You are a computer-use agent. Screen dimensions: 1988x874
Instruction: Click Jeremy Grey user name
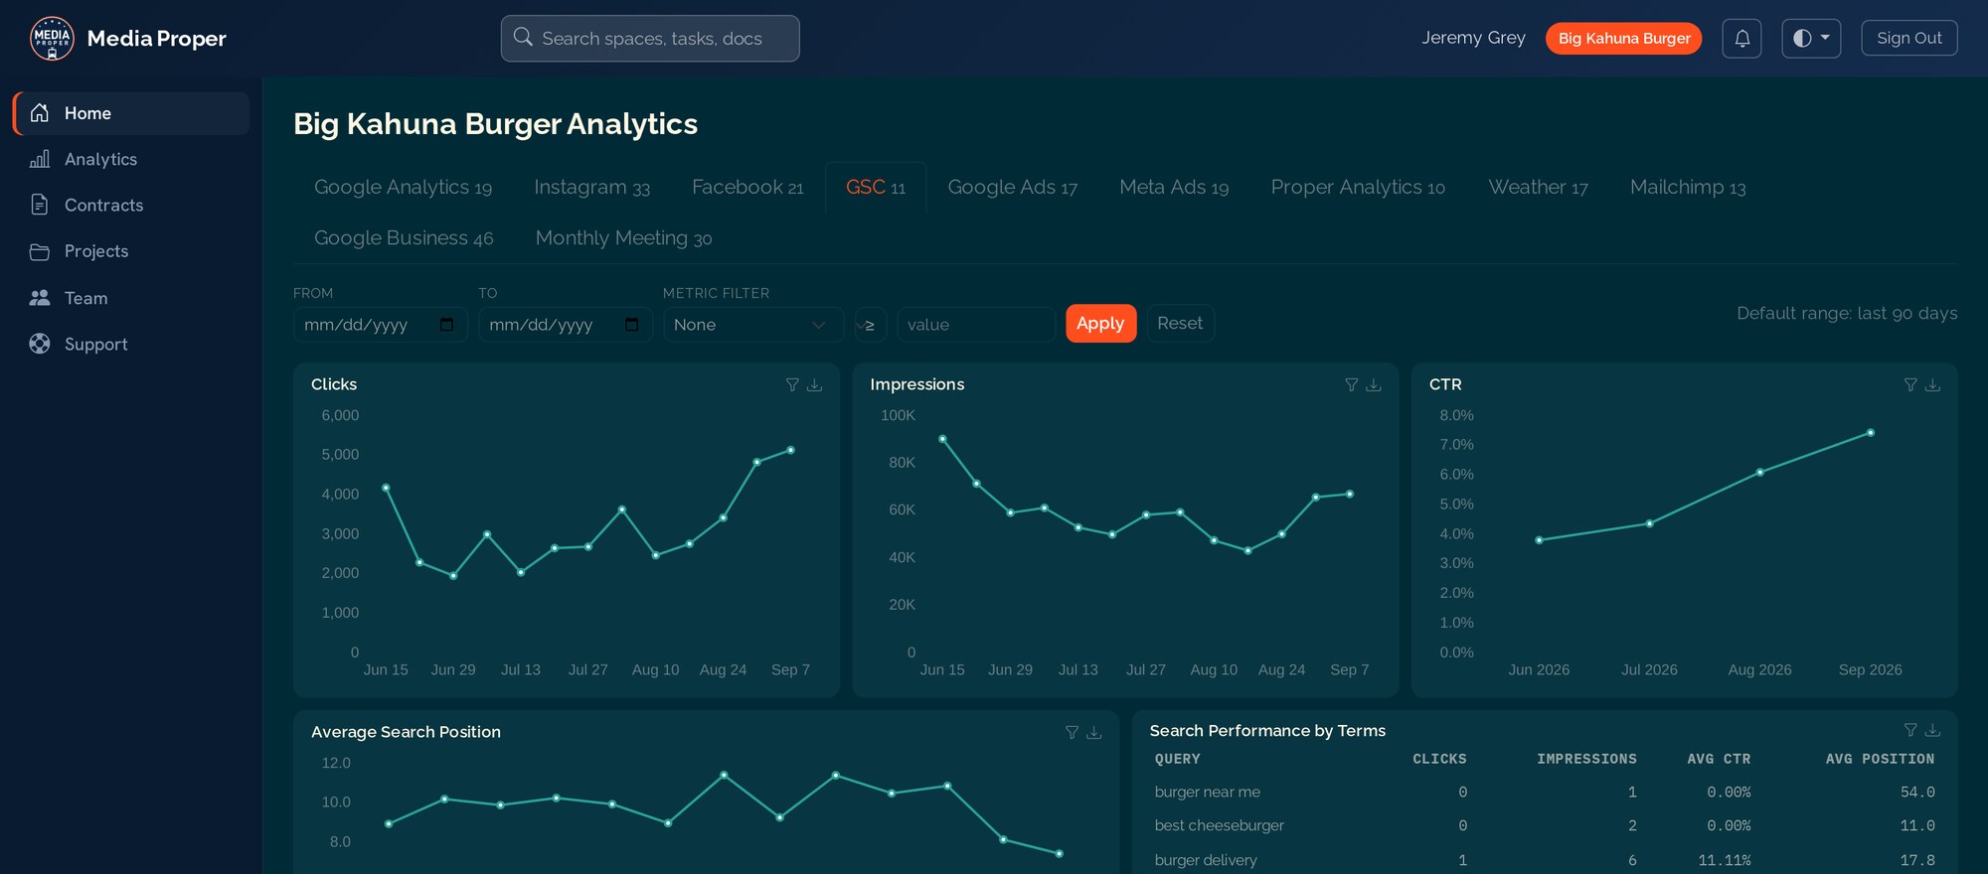coord(1473,38)
